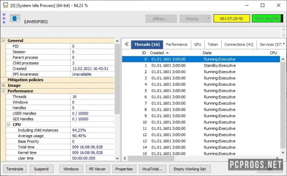Image resolution: width=287 pixels, height=176 pixels.
Task: Open the Token tab
Action: pyautogui.click(x=213, y=44)
